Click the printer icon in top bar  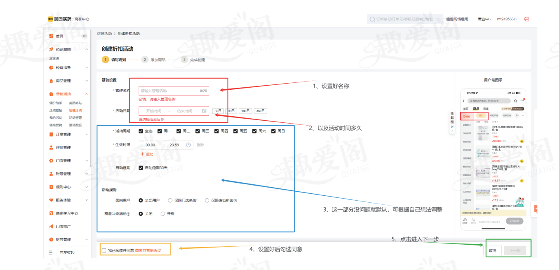[x=526, y=19]
